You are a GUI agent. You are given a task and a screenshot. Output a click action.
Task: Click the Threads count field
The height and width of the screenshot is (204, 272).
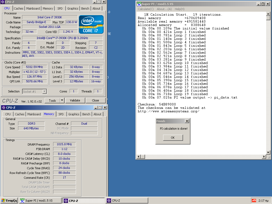pyautogui.click(x=98, y=91)
